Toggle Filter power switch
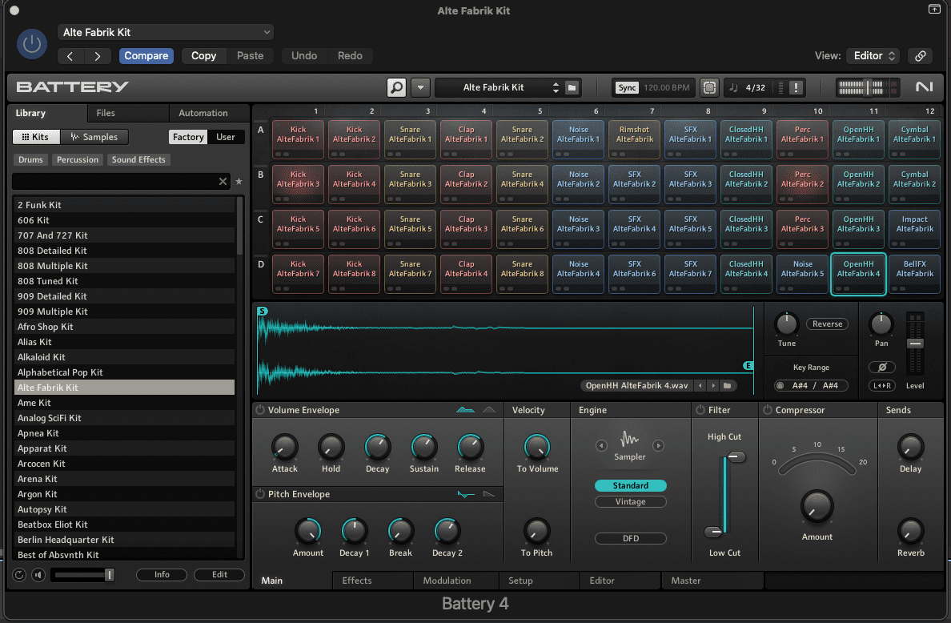Screen dimensions: 951x623 [x=700, y=410]
